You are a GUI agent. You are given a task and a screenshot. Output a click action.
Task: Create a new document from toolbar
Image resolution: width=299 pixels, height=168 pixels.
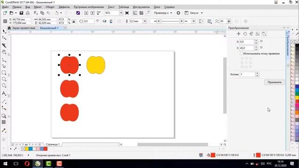(5, 13)
